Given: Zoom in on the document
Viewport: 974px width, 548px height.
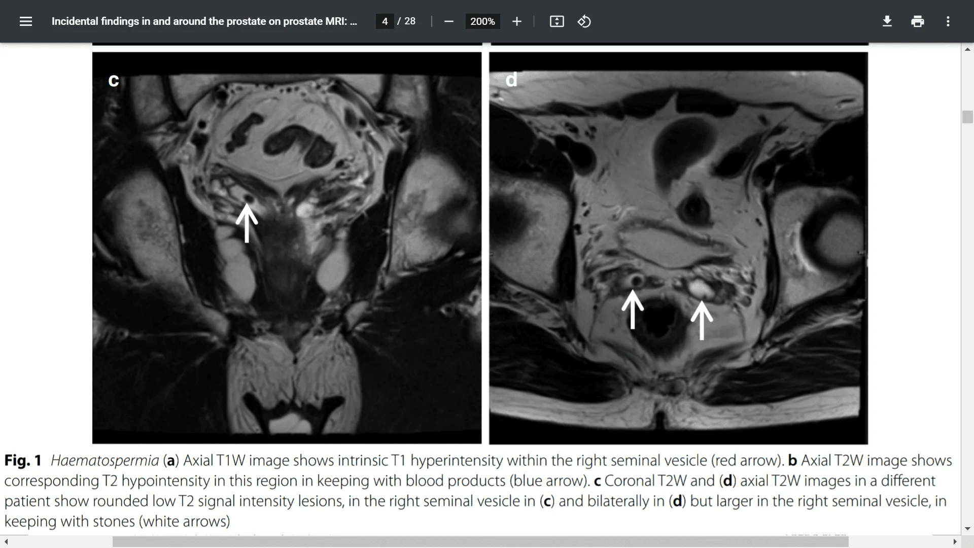Looking at the screenshot, I should click(x=516, y=21).
